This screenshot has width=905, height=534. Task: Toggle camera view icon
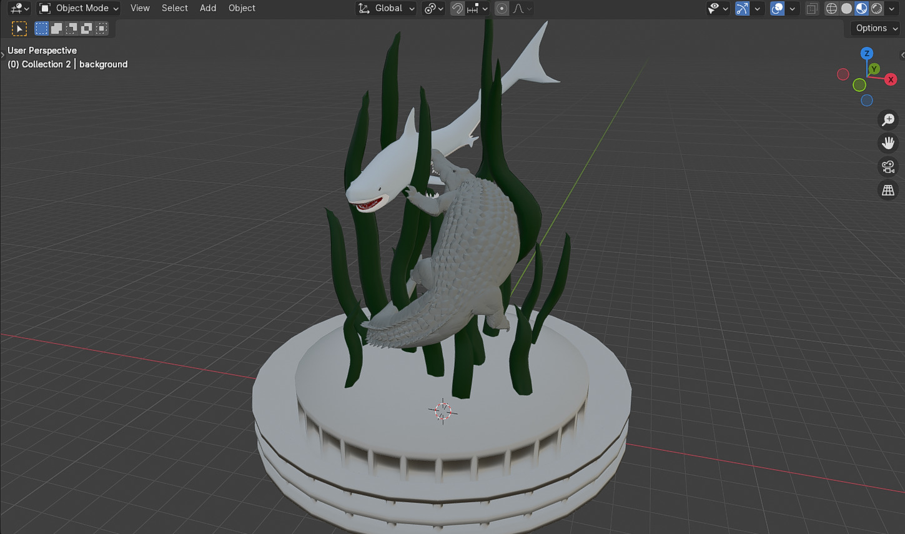pyautogui.click(x=888, y=167)
